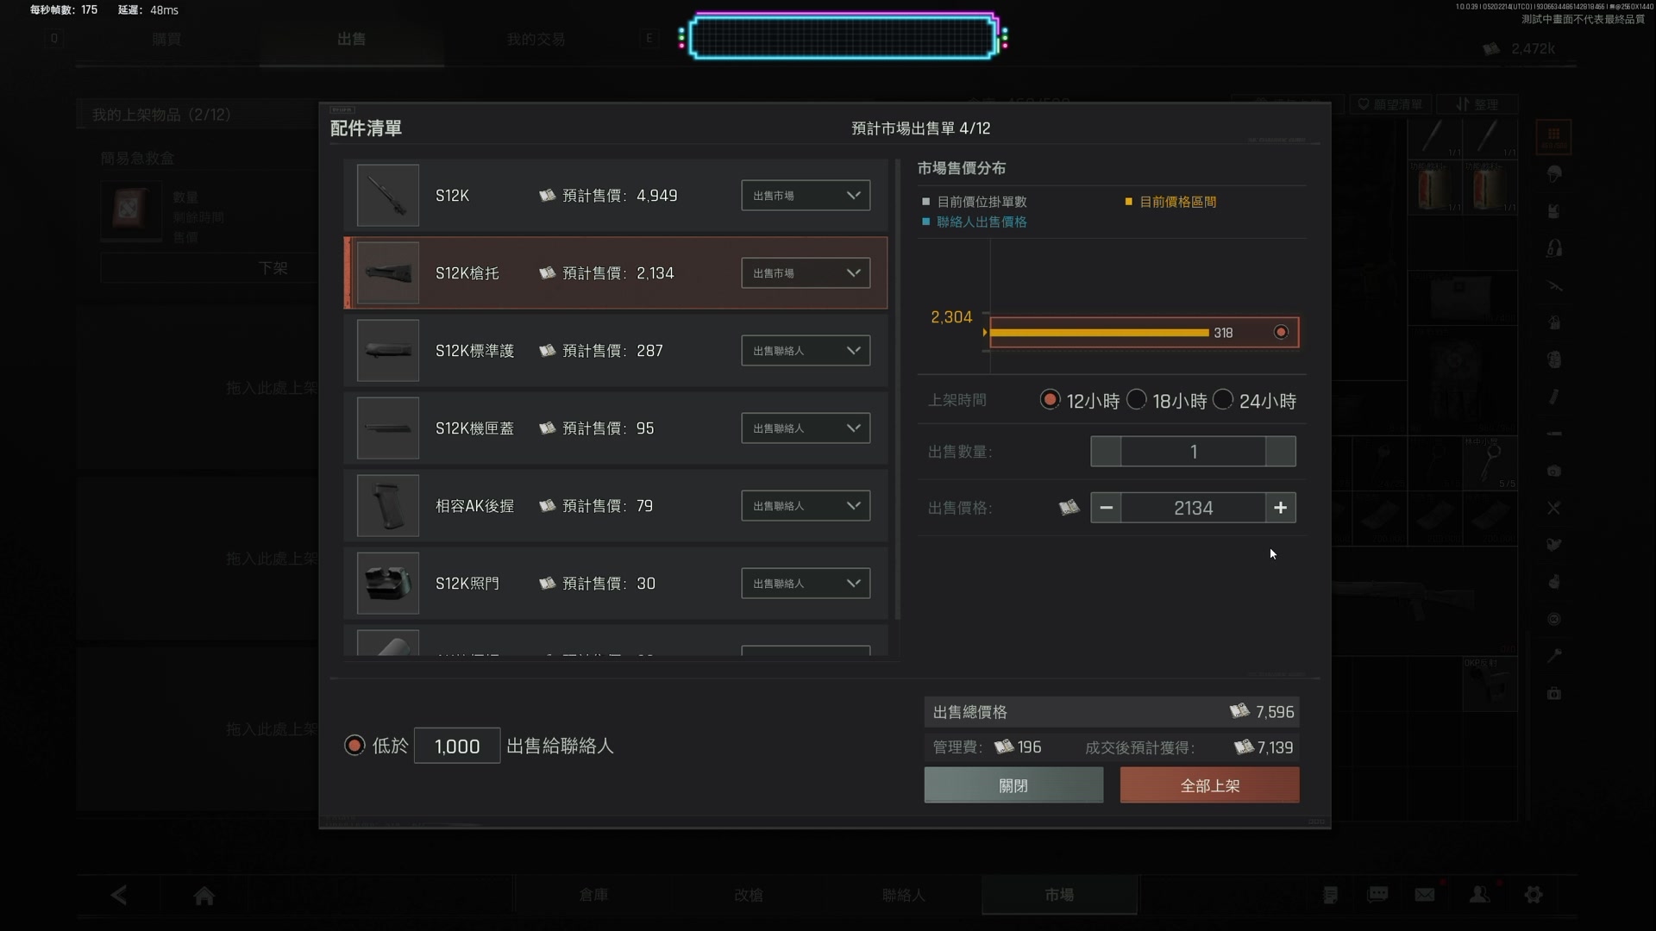Open the S12K照門 sale destination dropdown
Viewport: 1656px width, 931px height.
pos(804,583)
